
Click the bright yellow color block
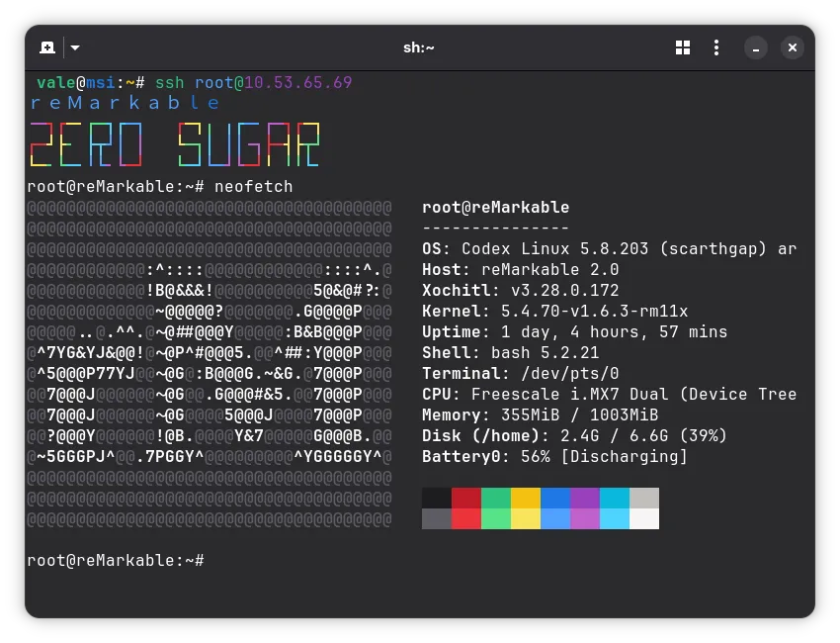click(x=526, y=518)
